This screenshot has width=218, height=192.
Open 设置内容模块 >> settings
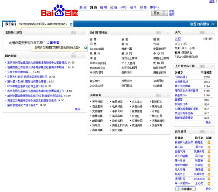(202, 24)
